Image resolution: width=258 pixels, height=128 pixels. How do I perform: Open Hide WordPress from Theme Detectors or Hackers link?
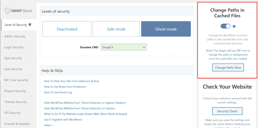(x=79, y=108)
